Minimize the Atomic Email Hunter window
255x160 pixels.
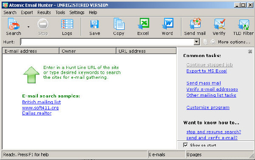tap(237, 5)
